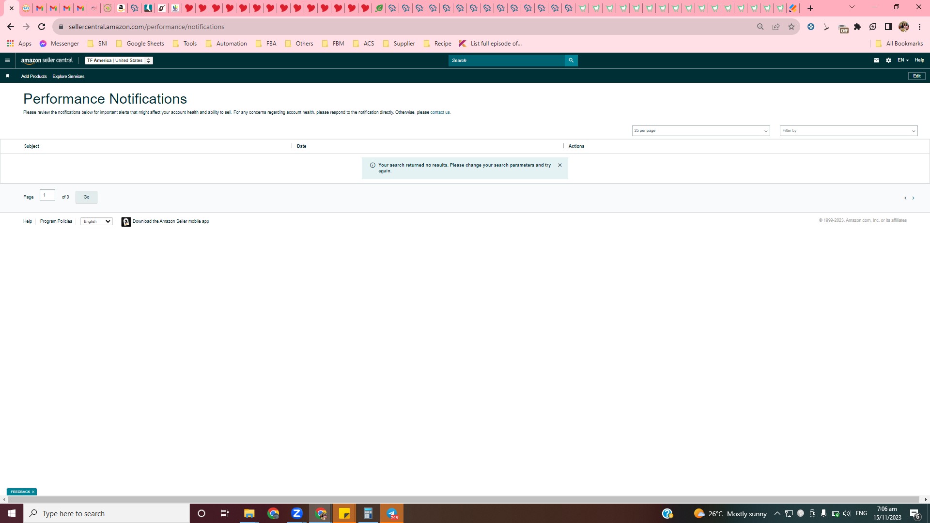Open the EN language dropdown
The width and height of the screenshot is (930, 523).
(x=903, y=60)
